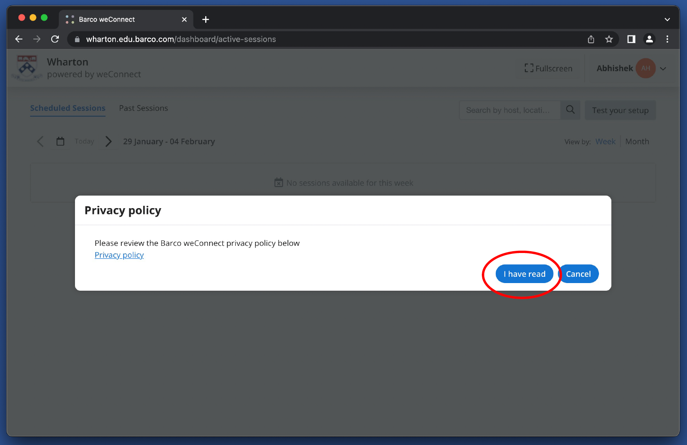The height and width of the screenshot is (445, 687).
Task: Select the Month view option
Action: point(637,141)
